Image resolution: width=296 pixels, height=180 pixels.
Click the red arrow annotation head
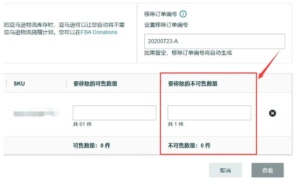(261, 76)
